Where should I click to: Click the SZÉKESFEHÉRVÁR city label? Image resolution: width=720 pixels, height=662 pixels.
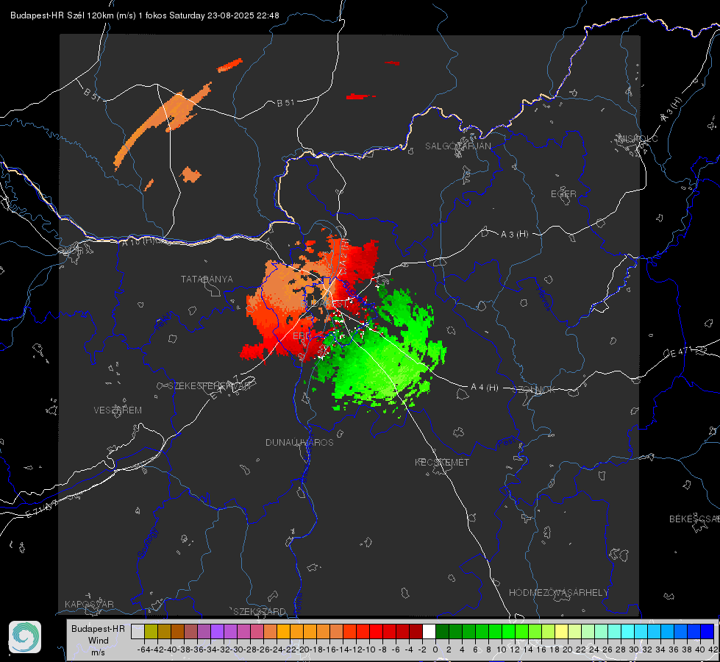pyautogui.click(x=209, y=385)
